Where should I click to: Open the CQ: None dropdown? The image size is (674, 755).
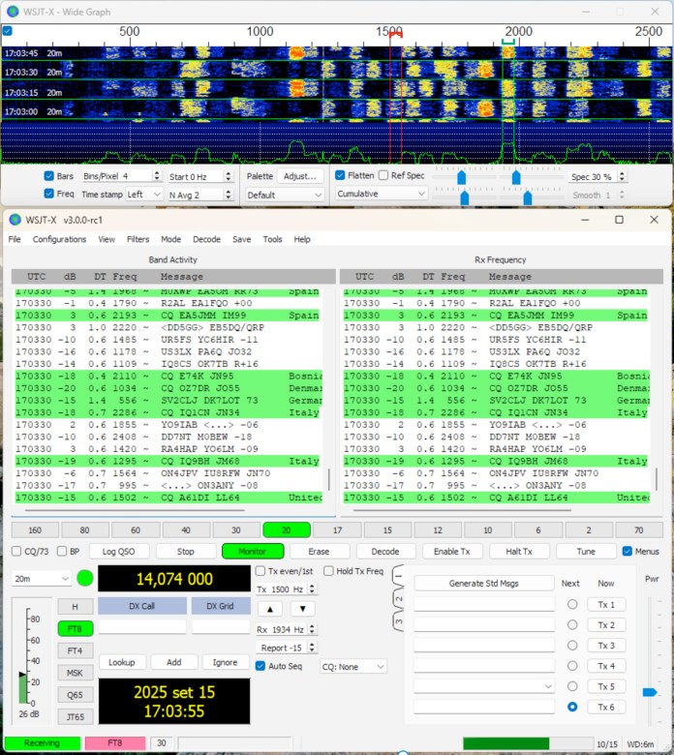tap(352, 667)
